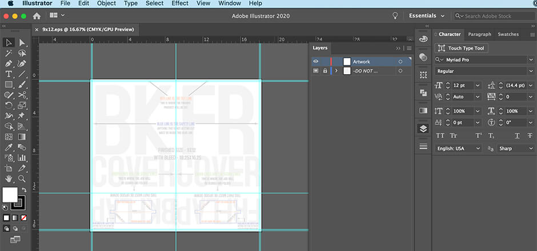Select the Magic Wand tool

[9, 53]
